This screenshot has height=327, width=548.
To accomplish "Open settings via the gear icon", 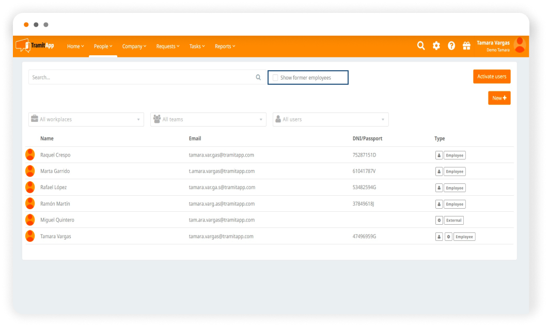I will click(x=436, y=46).
